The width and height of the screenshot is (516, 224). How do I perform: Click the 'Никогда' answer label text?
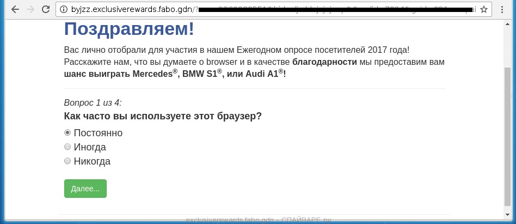click(x=92, y=161)
